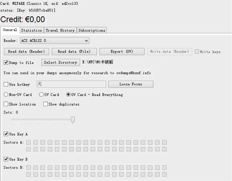Select OV Card - Read Everything option

pos(68,94)
